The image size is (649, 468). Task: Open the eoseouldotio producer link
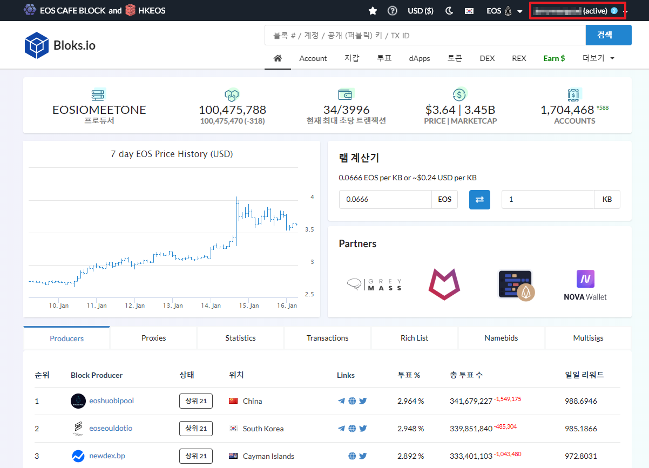[111, 428]
